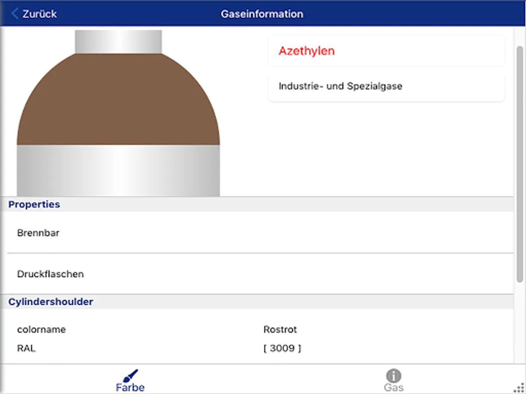Image resolution: width=526 pixels, height=394 pixels.
Task: Click the colorname label
Action: click(x=41, y=330)
